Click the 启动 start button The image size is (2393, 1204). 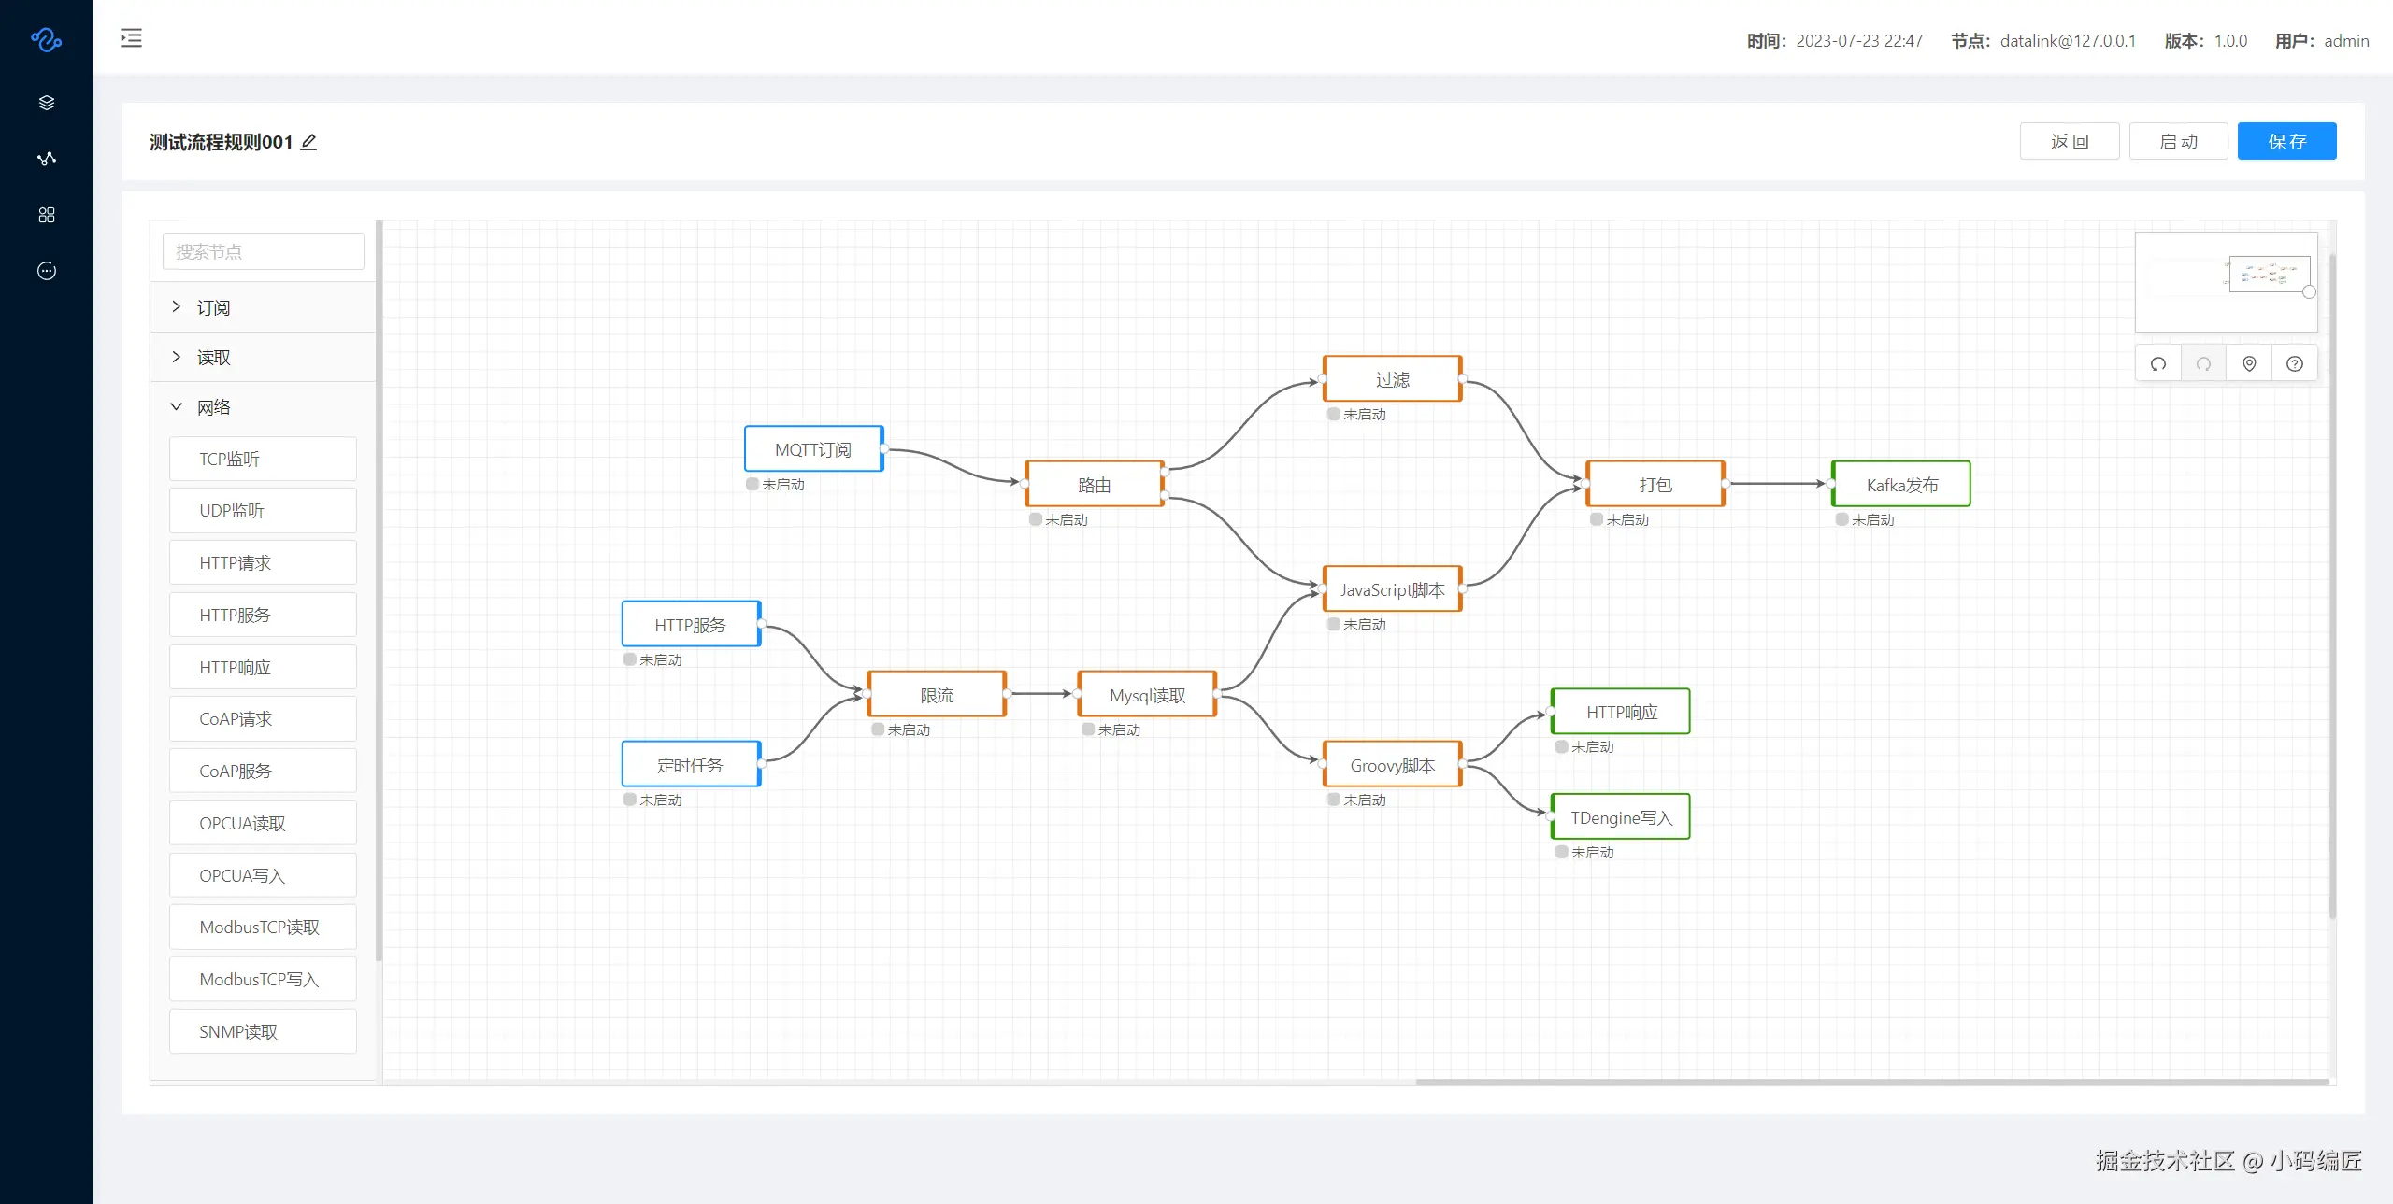click(x=2178, y=141)
